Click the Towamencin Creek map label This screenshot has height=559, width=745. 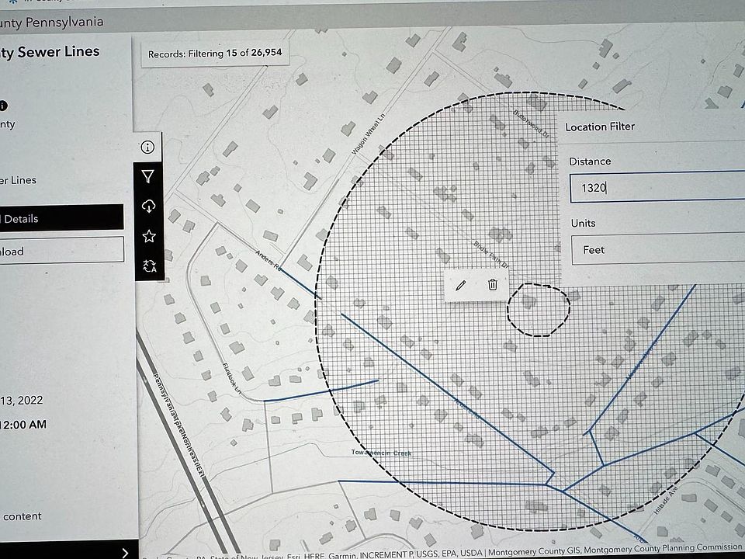tap(381, 453)
